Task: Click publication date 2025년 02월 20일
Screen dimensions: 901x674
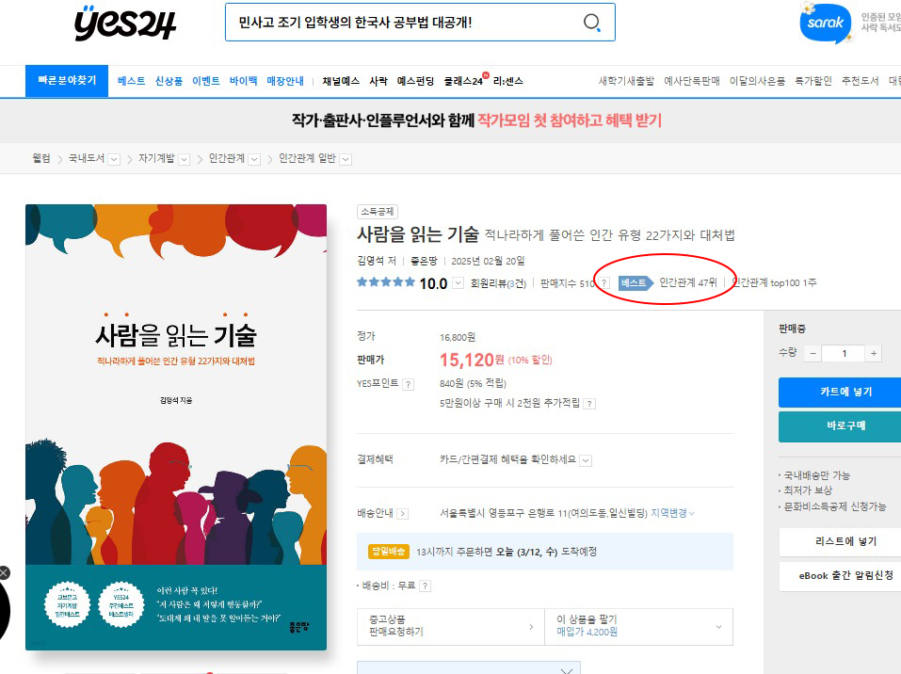Action: pyautogui.click(x=488, y=261)
